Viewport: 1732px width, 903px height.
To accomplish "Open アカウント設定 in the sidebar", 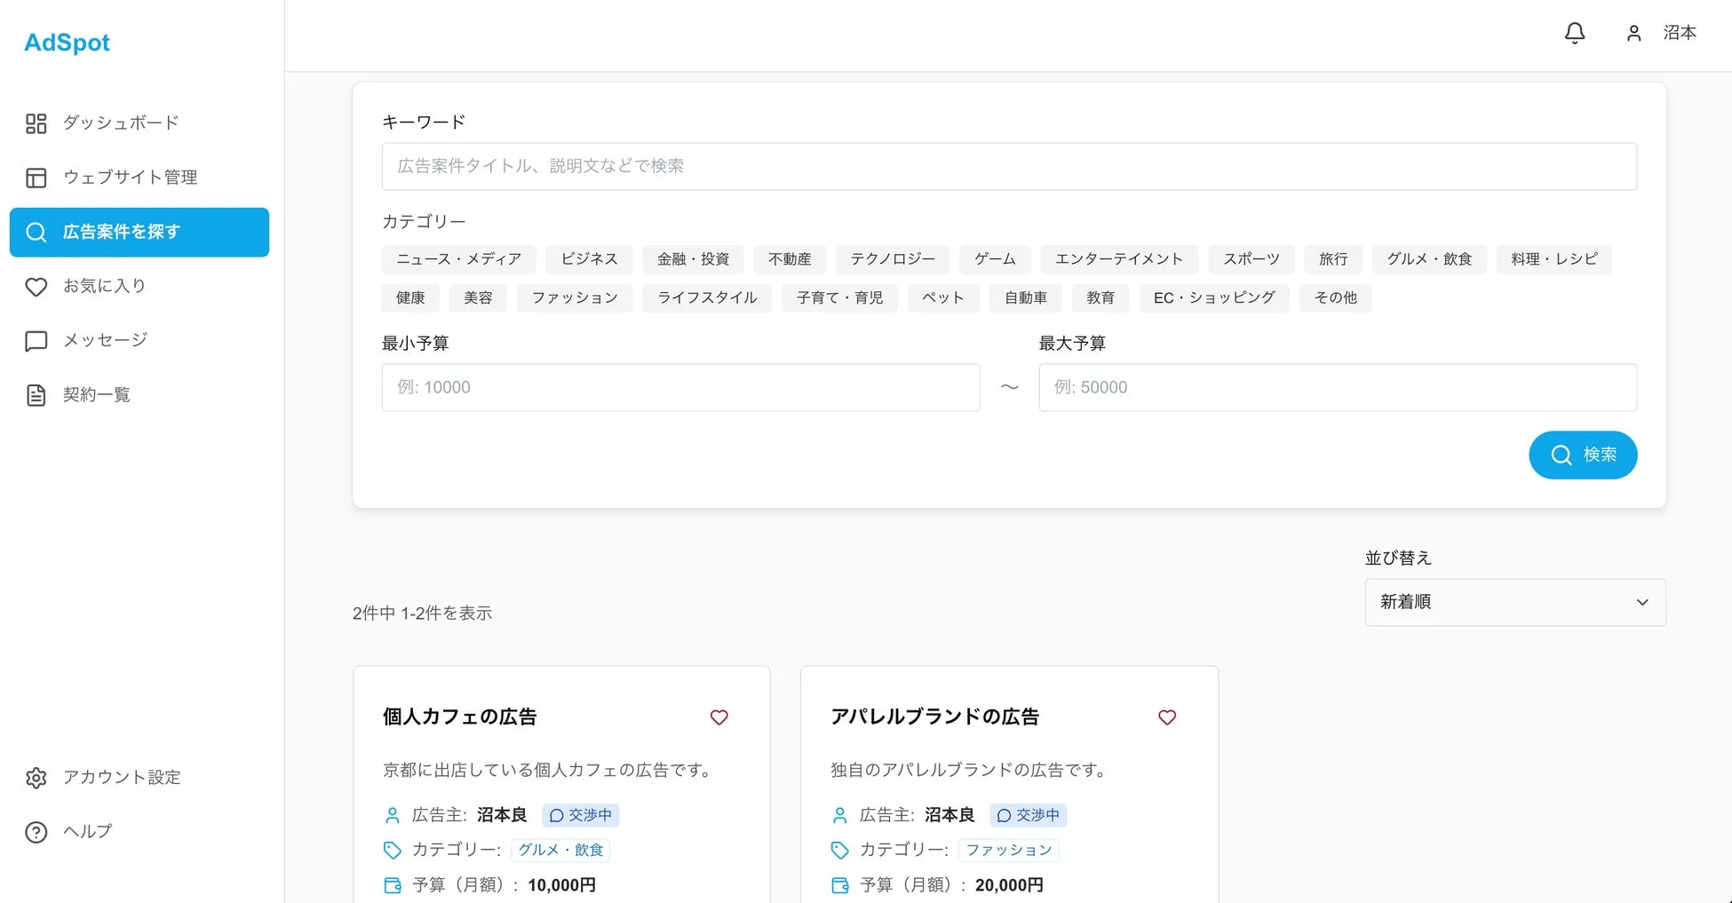I will (x=122, y=777).
